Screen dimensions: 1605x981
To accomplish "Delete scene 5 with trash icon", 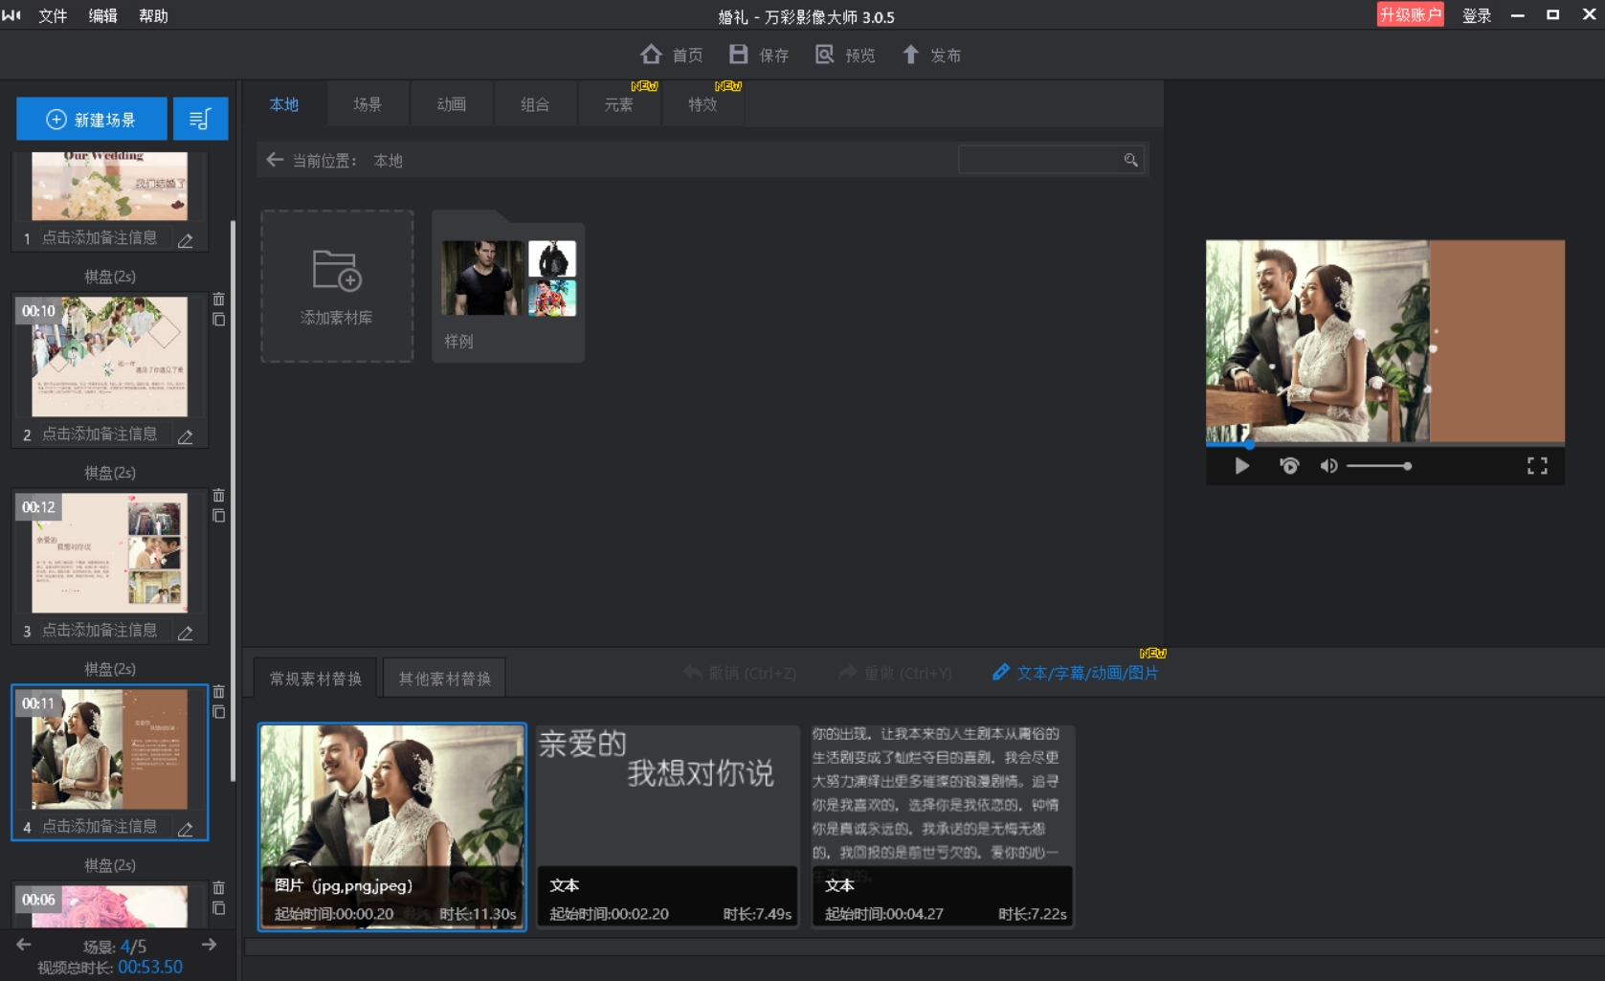I will [x=218, y=888].
